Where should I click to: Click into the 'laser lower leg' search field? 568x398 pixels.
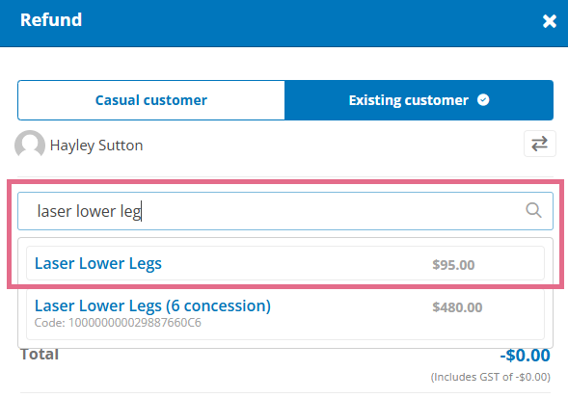click(285, 211)
